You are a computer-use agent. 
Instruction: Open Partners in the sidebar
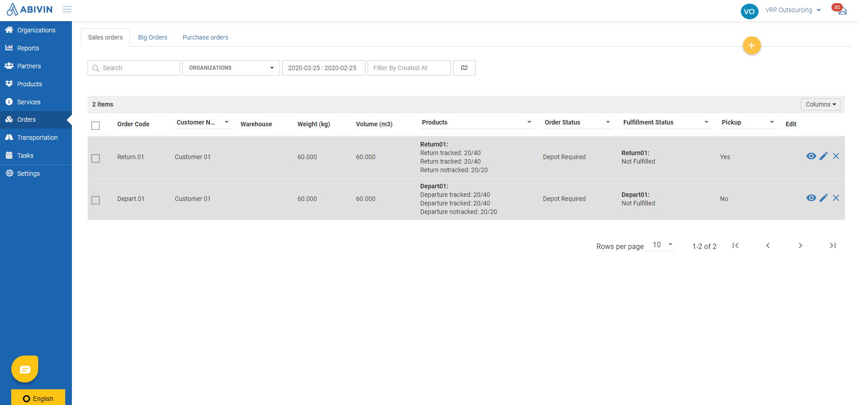pos(36,66)
